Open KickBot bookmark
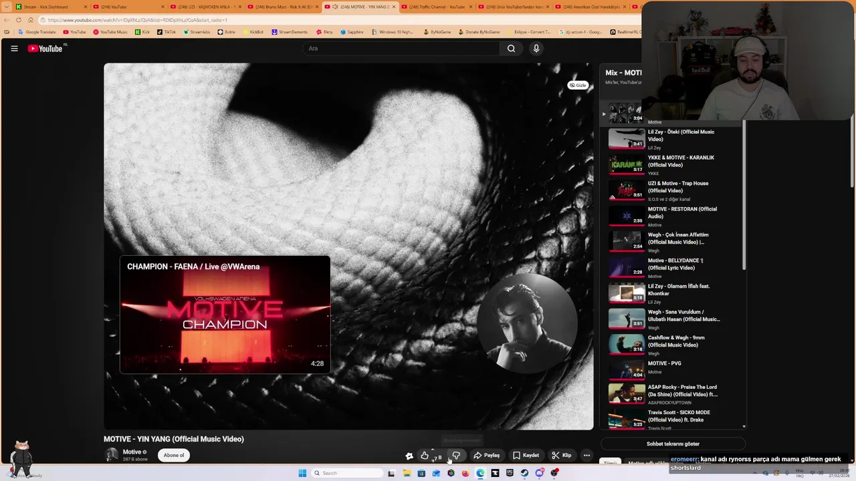 253,32
